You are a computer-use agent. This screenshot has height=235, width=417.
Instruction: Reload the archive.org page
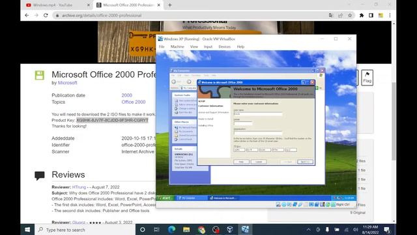[x=46, y=16]
